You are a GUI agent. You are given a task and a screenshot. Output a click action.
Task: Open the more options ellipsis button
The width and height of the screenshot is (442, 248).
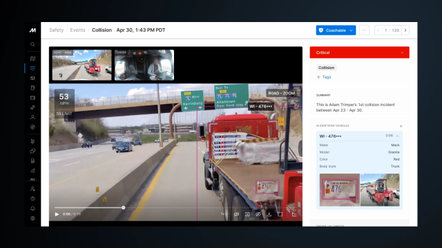pyautogui.click(x=364, y=30)
